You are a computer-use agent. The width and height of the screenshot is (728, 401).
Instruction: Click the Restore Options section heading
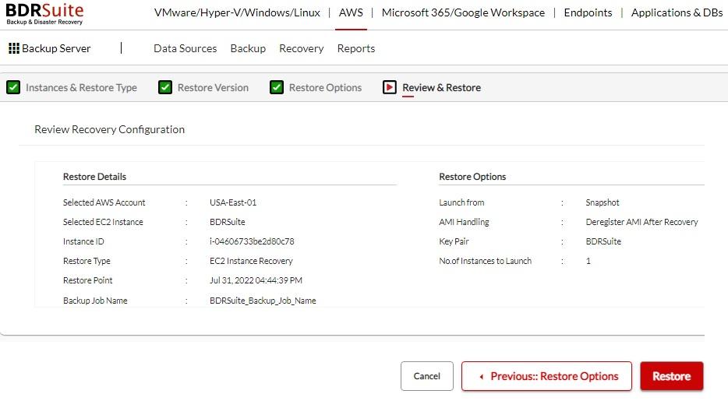pyautogui.click(x=472, y=176)
